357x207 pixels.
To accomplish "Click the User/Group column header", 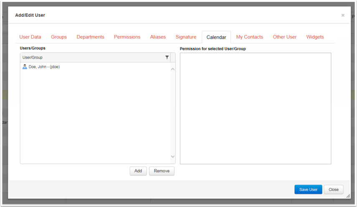I will click(x=95, y=57).
